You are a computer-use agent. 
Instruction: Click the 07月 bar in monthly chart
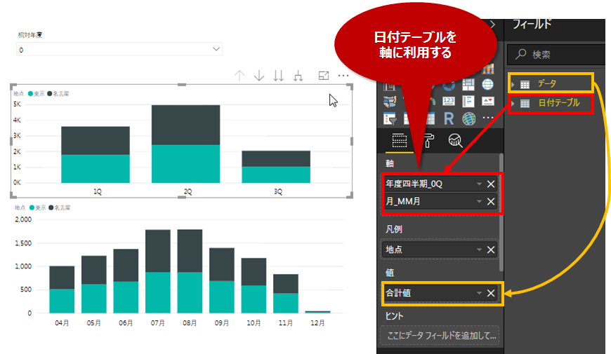coord(158,271)
